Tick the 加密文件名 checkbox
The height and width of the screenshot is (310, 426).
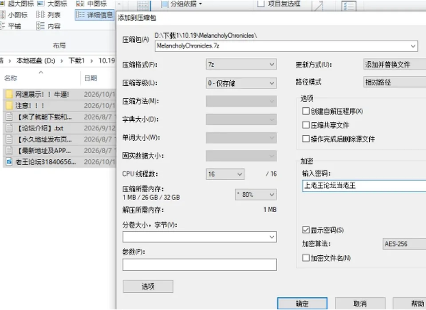pos(306,258)
